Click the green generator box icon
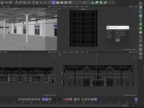 point(141,24)
